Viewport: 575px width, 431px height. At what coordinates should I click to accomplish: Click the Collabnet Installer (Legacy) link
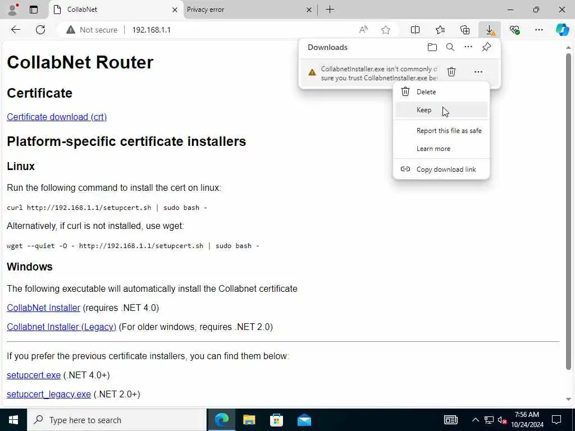point(61,327)
